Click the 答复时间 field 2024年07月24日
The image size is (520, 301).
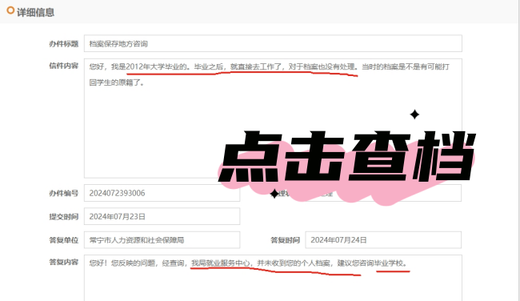pyautogui.click(x=383, y=240)
